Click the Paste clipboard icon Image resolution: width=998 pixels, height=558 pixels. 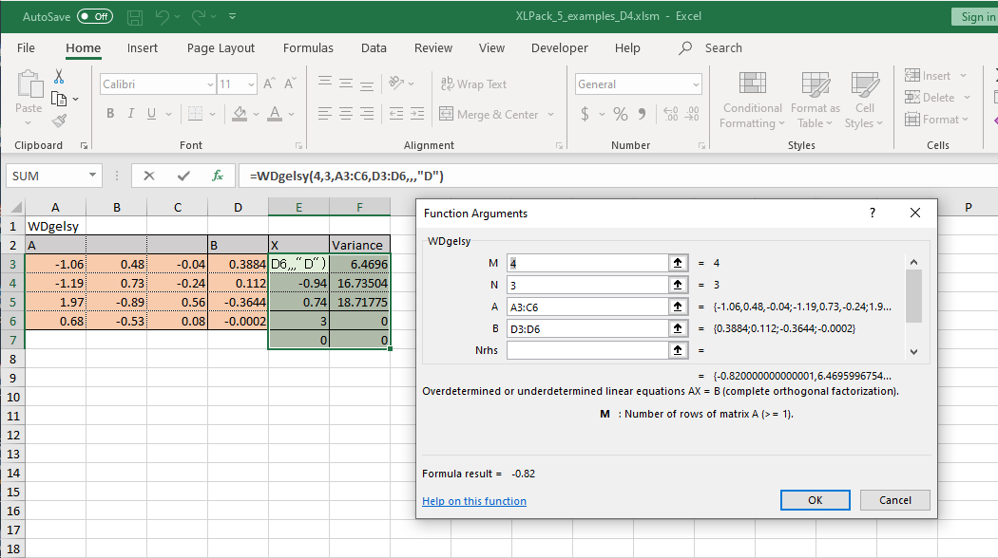click(x=29, y=84)
